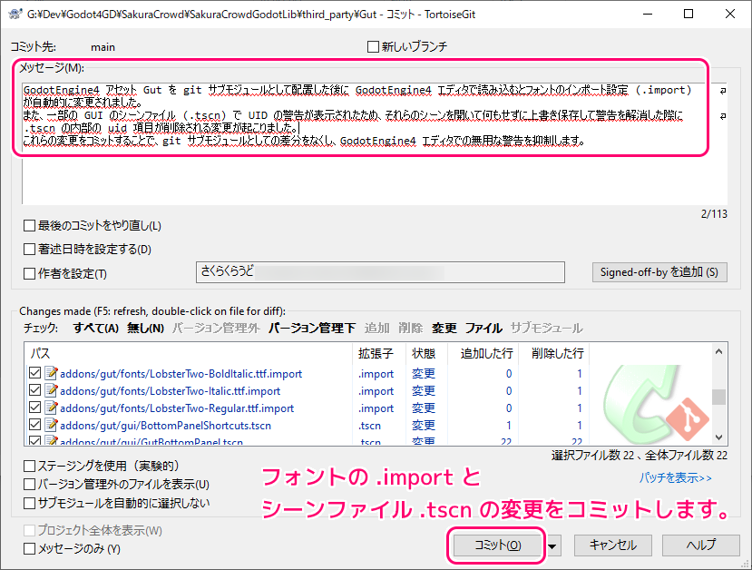Sort file list by パス column header
The height and width of the screenshot is (570, 752).
[188, 354]
